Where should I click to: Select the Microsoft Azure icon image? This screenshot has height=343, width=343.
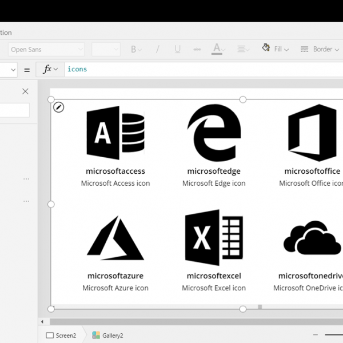pyautogui.click(x=115, y=238)
